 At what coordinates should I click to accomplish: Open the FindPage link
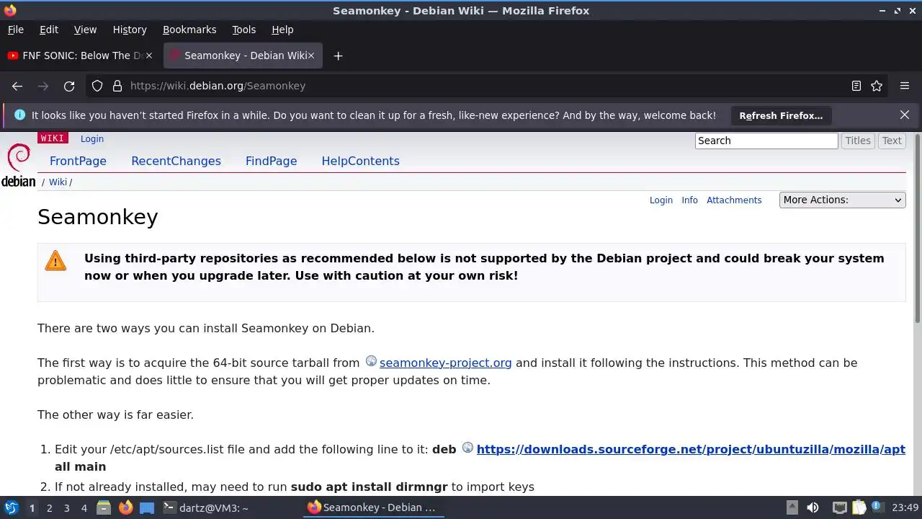point(271,161)
